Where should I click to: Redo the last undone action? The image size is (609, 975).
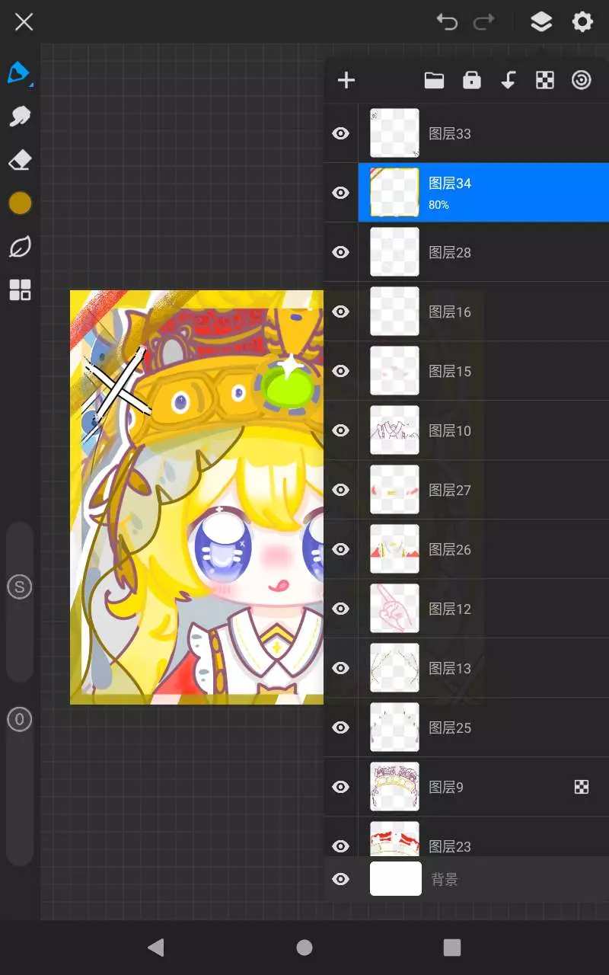coord(484,22)
